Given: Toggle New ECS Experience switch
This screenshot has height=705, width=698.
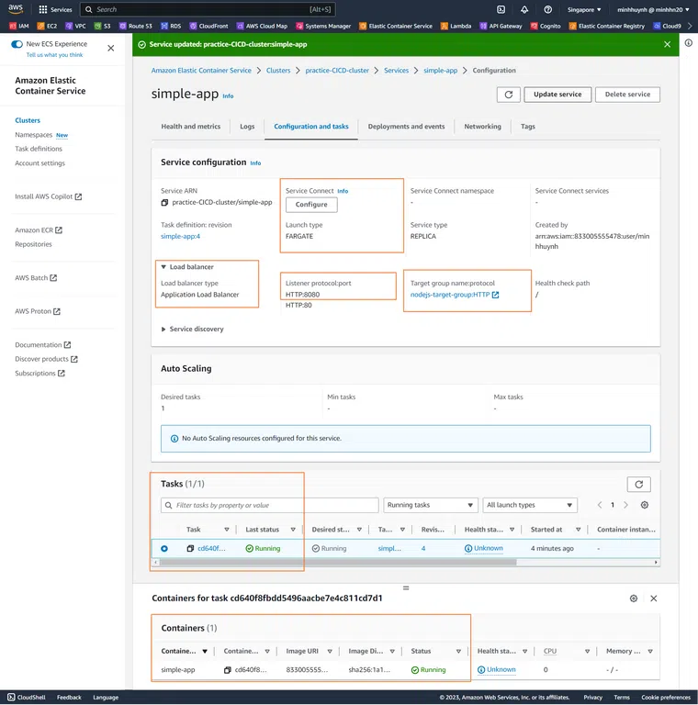Looking at the screenshot, I should 17,44.
